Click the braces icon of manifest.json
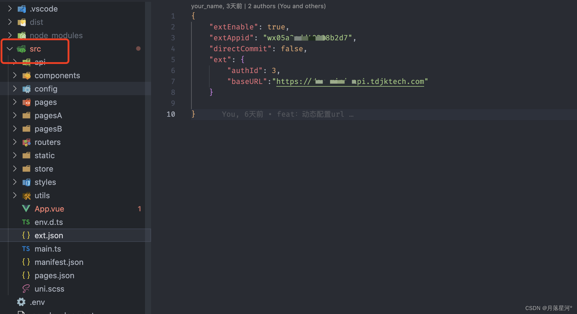The image size is (577, 314). tap(26, 262)
